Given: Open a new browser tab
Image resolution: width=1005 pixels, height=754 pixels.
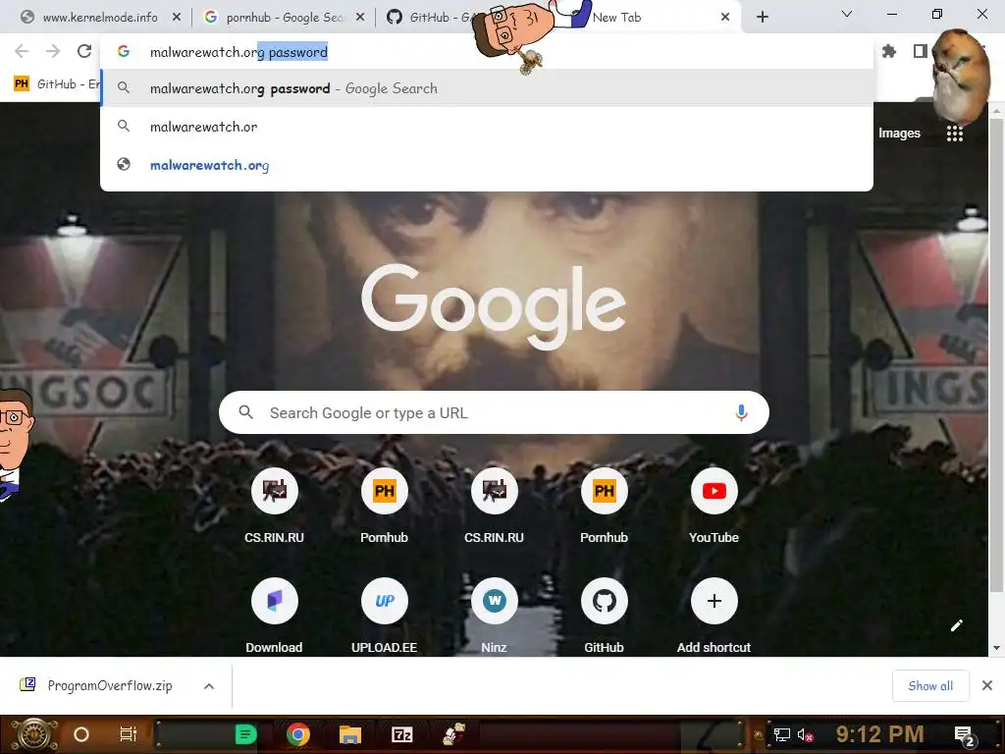Looking at the screenshot, I should point(762,18).
